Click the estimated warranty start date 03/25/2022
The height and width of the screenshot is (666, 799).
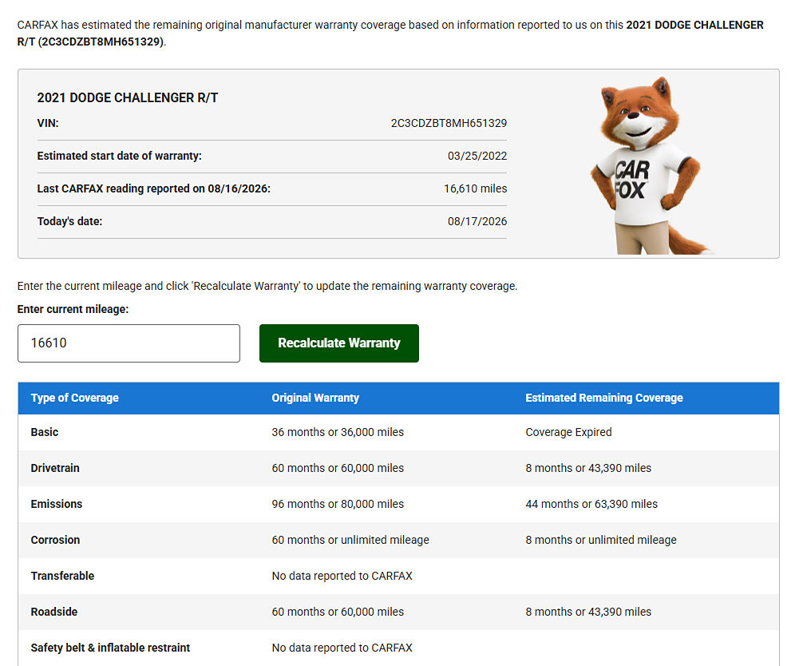tap(477, 156)
